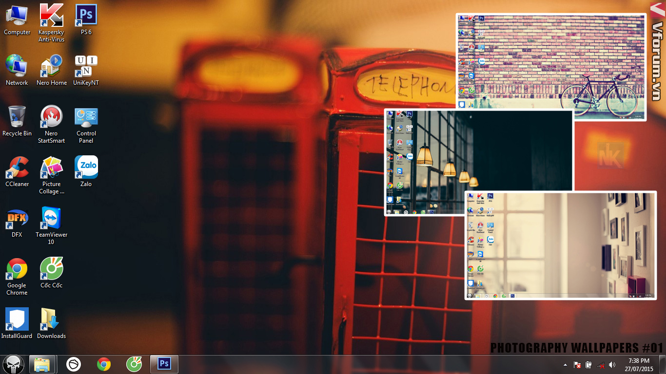Viewport: 666px width, 374px height.
Task: Launch TeamViewer 10 from the desktop
Action: [51, 226]
